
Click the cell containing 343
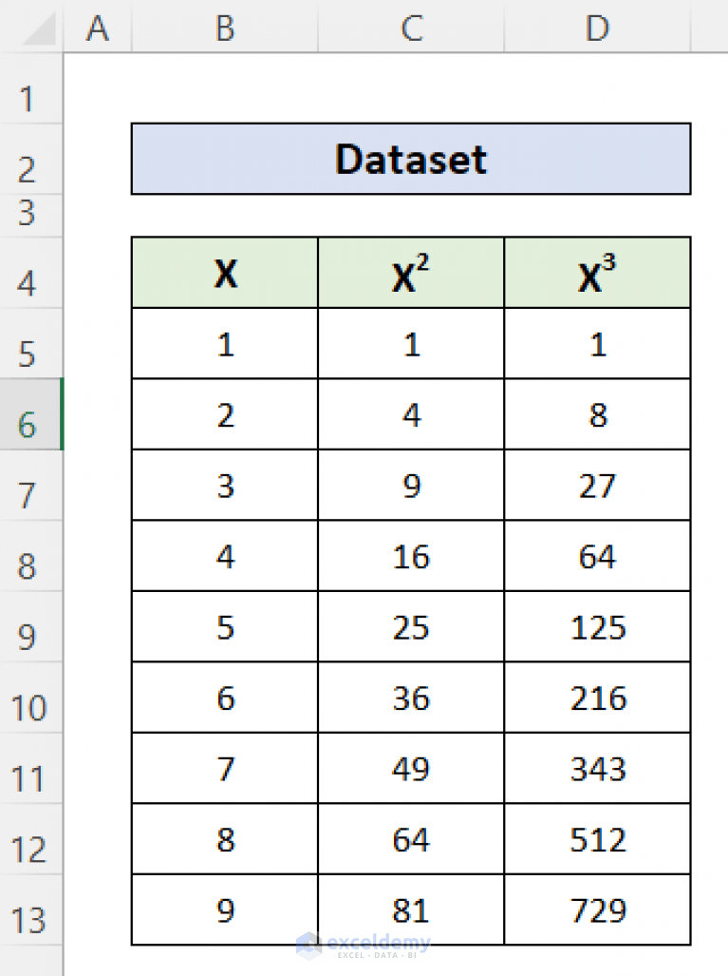(597, 768)
